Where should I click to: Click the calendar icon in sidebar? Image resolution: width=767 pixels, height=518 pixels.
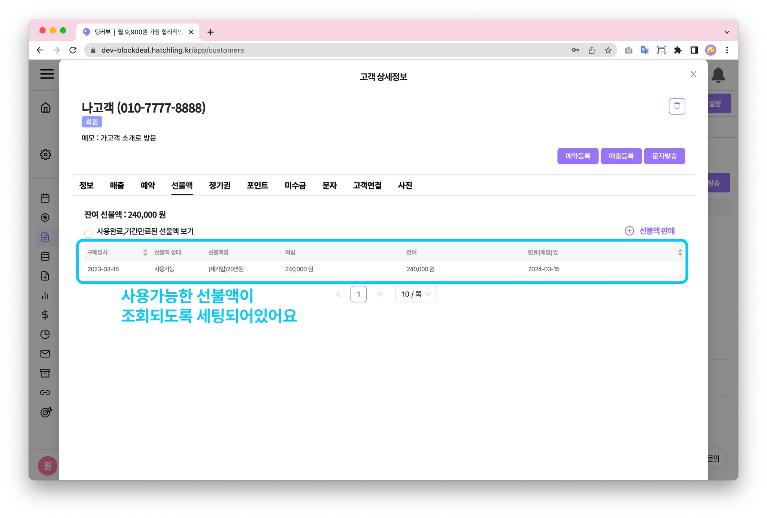click(45, 198)
